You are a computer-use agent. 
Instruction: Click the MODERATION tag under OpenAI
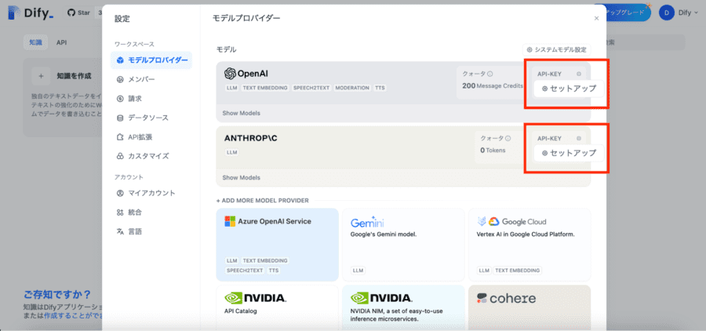tap(352, 88)
